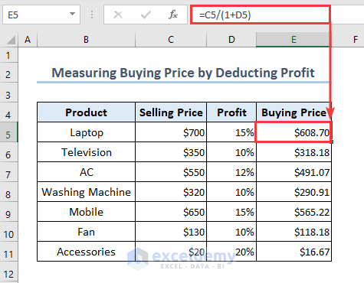Click the Select All corner triangle

tap(10, 40)
